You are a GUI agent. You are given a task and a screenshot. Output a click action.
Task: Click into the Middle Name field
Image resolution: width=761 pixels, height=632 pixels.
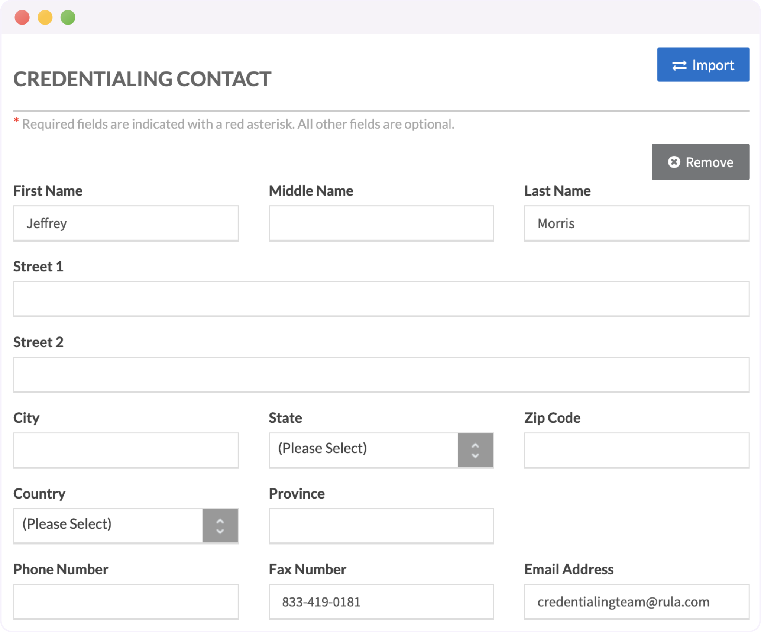pyautogui.click(x=381, y=223)
